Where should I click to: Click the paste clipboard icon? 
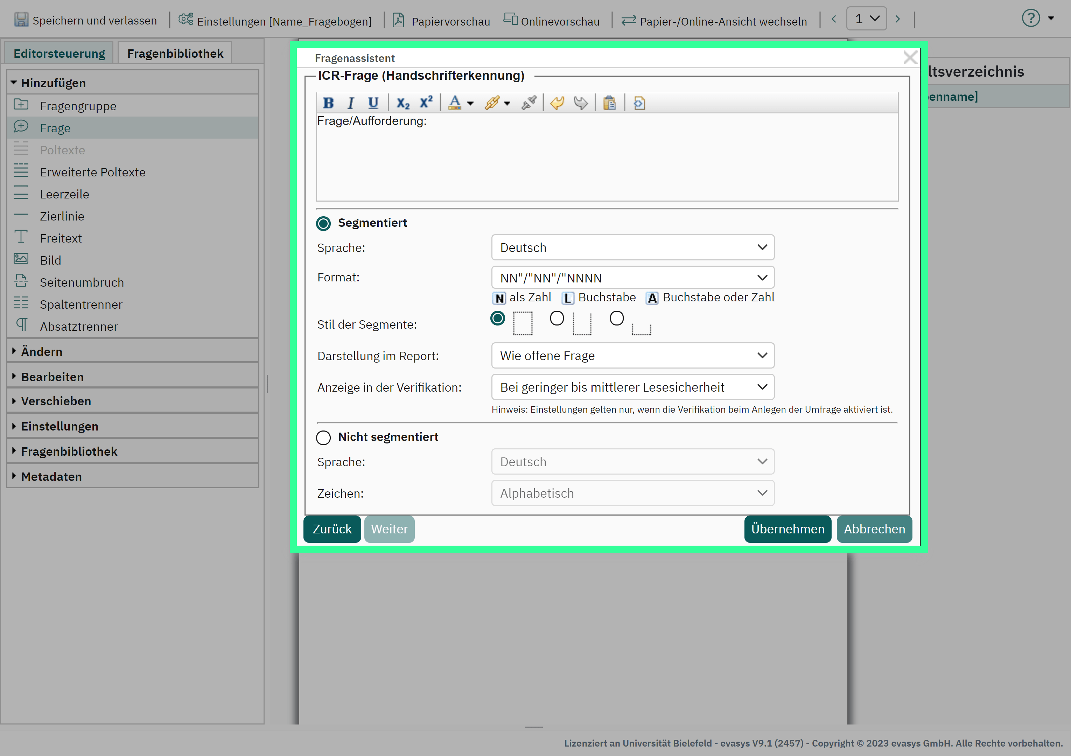[x=609, y=103]
